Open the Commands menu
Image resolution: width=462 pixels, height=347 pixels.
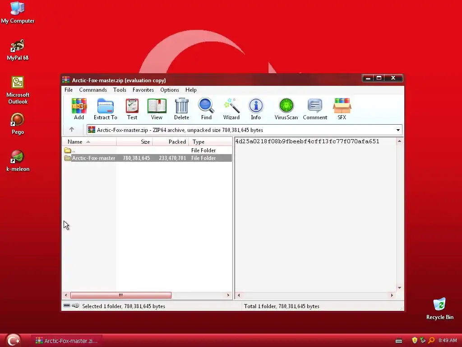(93, 90)
